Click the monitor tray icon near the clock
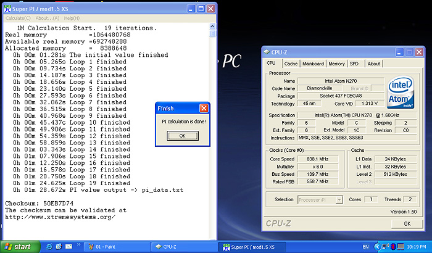The width and height of the screenshot is (432, 253). [x=401, y=246]
